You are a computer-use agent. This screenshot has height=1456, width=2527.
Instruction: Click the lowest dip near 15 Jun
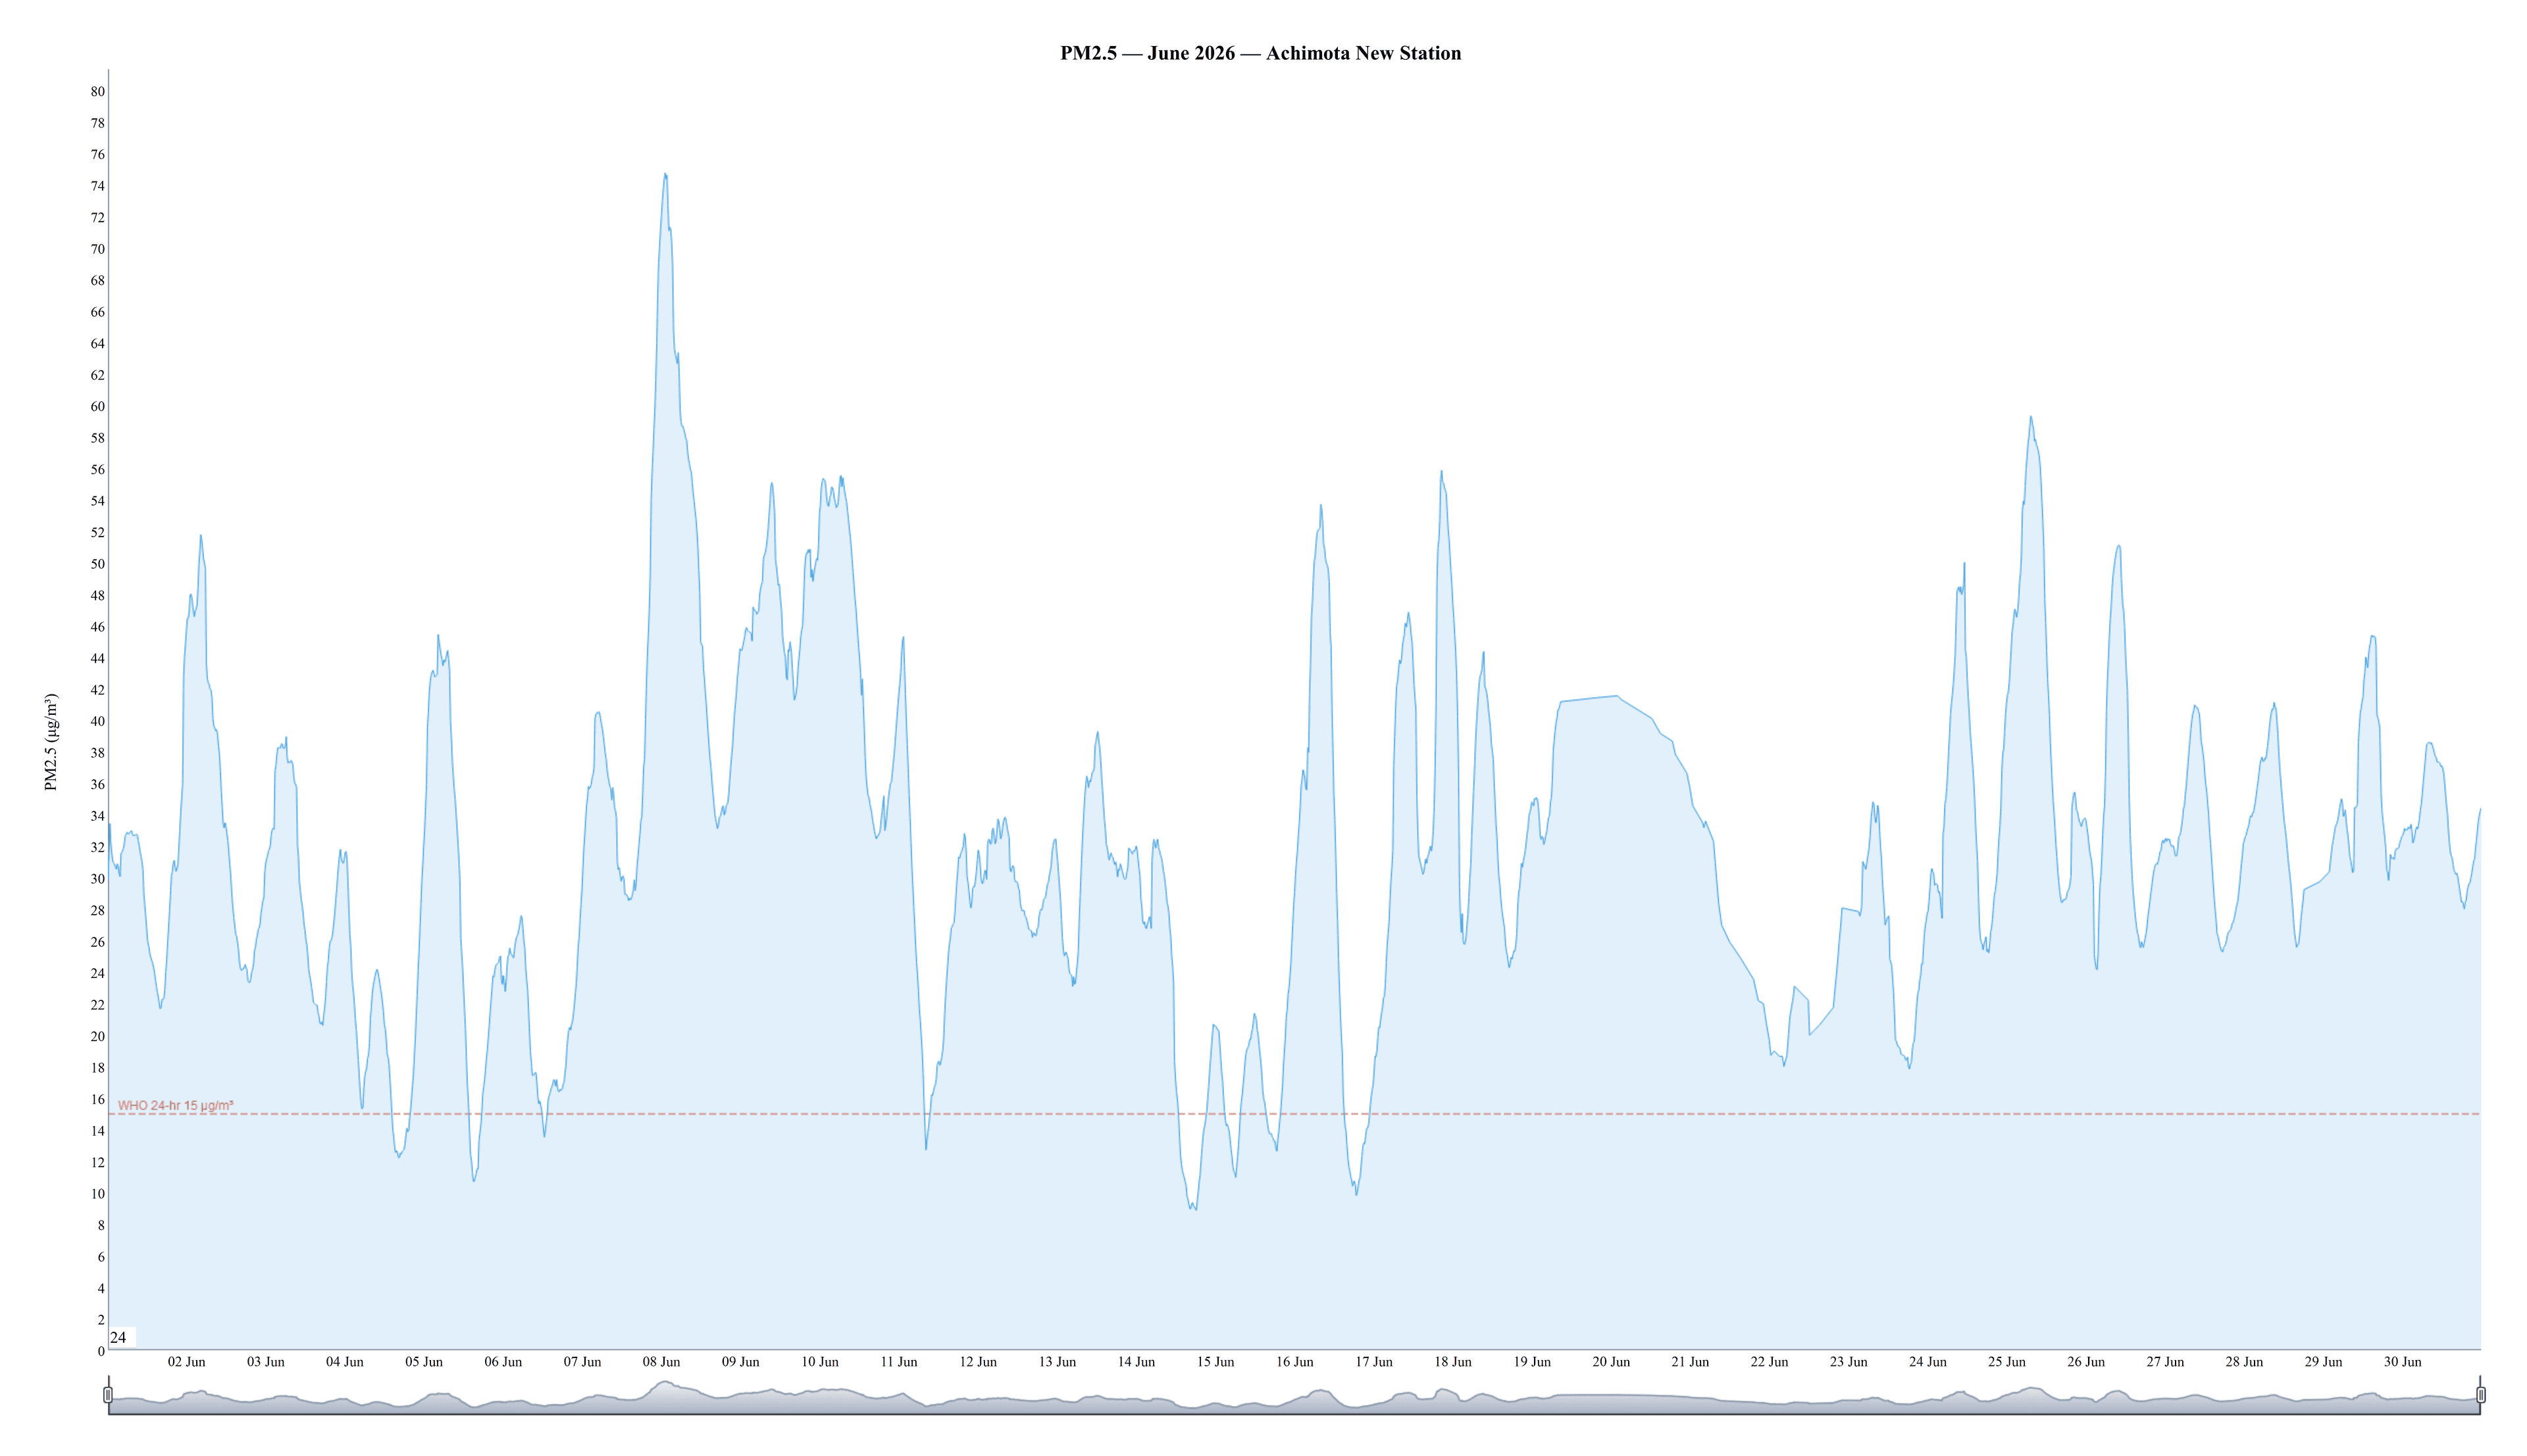point(1194,1209)
